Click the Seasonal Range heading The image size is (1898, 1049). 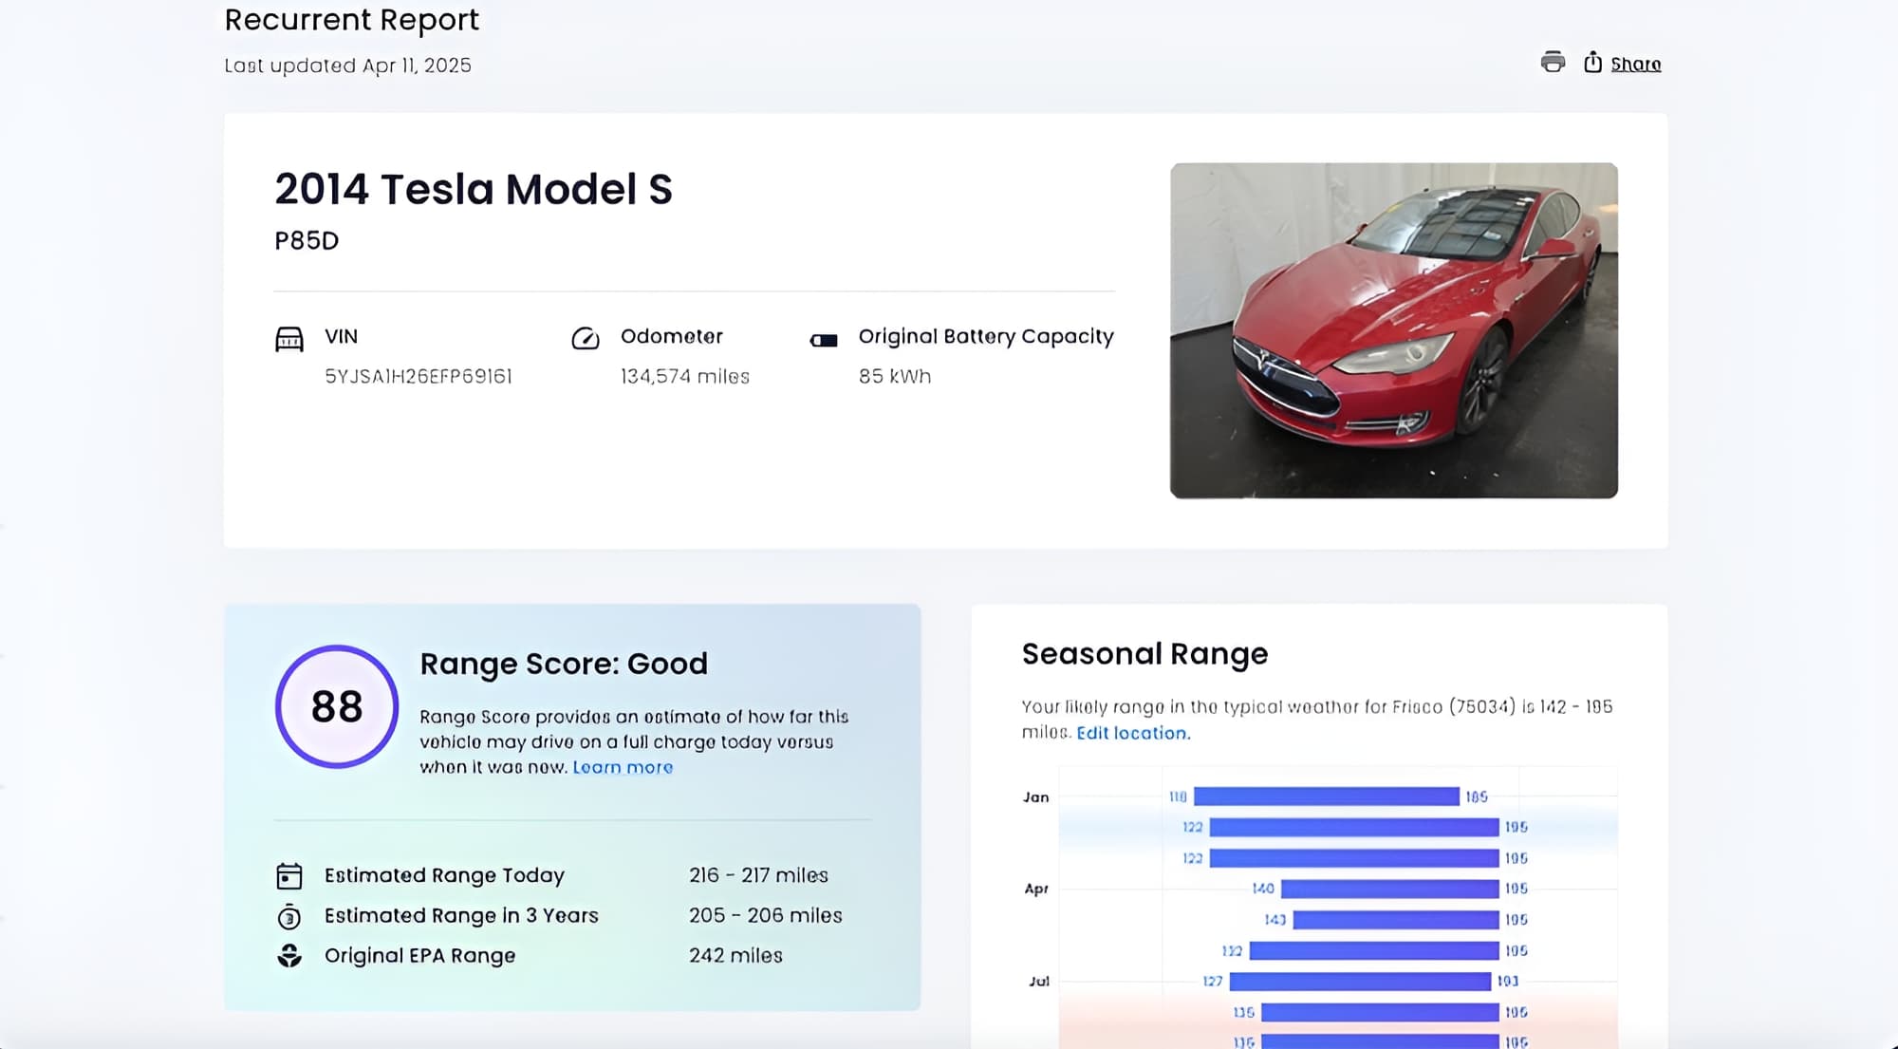click(1144, 654)
